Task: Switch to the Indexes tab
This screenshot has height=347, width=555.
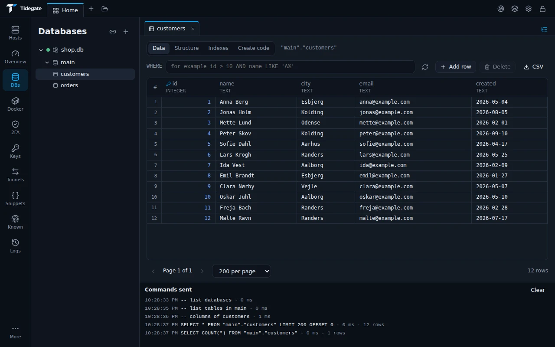Action: [218, 48]
